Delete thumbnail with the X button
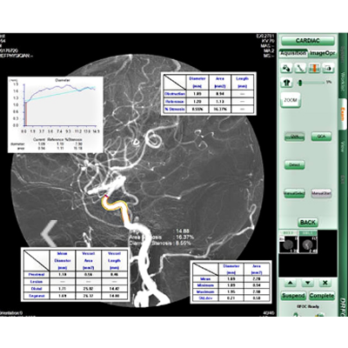 click(x=325, y=283)
